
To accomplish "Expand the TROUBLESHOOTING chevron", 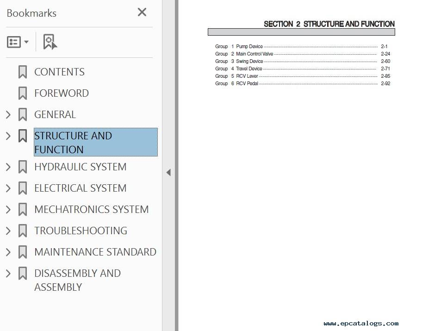I will 8,231.
